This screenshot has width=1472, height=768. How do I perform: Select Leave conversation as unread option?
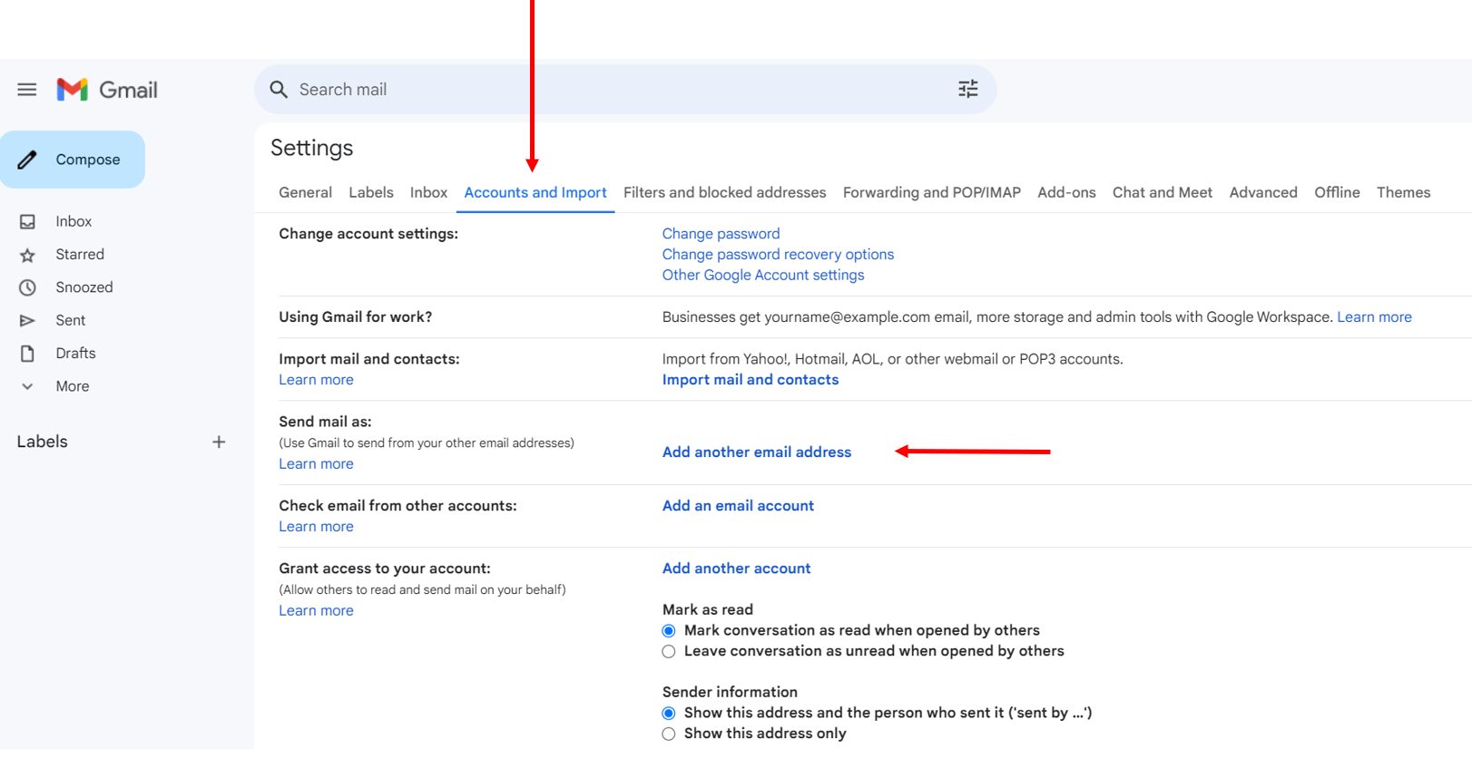[669, 652]
